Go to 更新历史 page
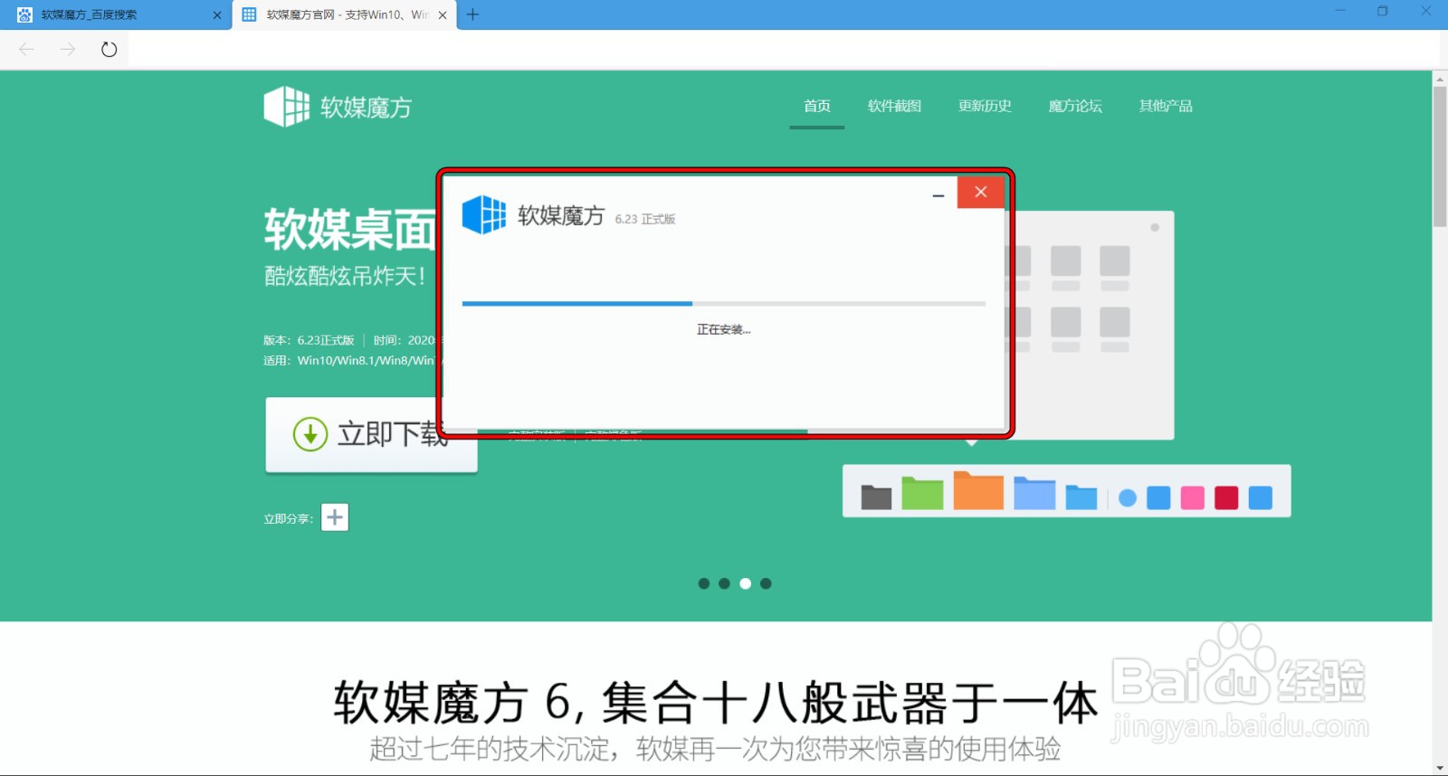Screen dimensions: 1448x776 (x=985, y=106)
